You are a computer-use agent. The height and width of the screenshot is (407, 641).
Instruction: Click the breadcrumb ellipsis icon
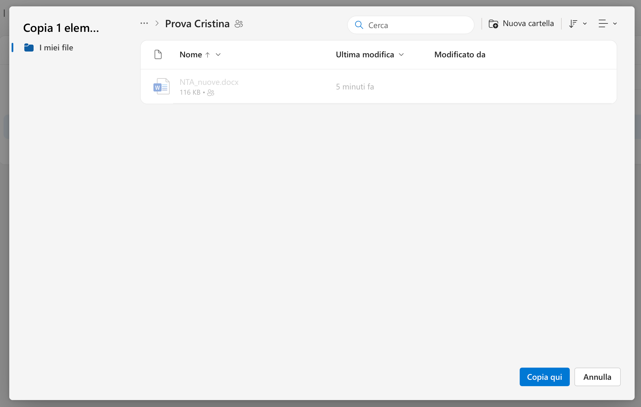[144, 23]
